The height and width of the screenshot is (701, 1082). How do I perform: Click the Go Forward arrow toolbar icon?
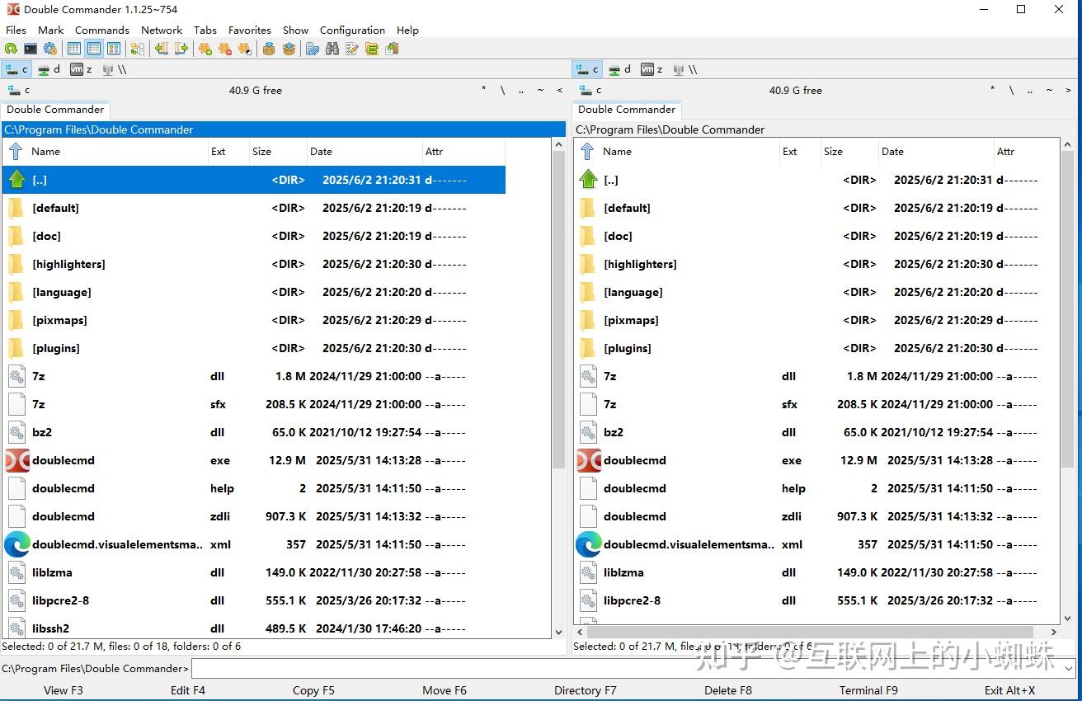click(x=181, y=49)
